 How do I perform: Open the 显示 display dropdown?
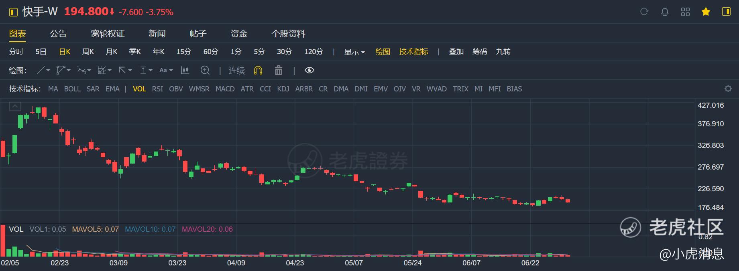354,52
